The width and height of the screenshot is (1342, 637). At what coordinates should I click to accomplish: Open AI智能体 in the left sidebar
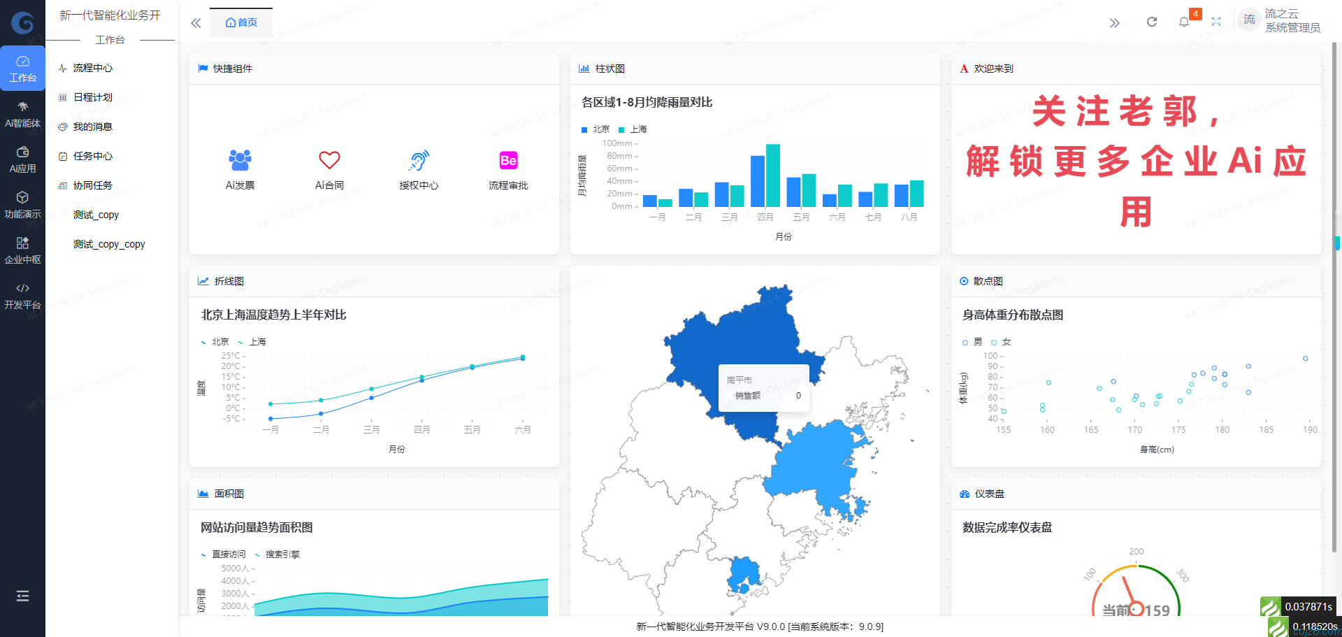tap(22, 114)
